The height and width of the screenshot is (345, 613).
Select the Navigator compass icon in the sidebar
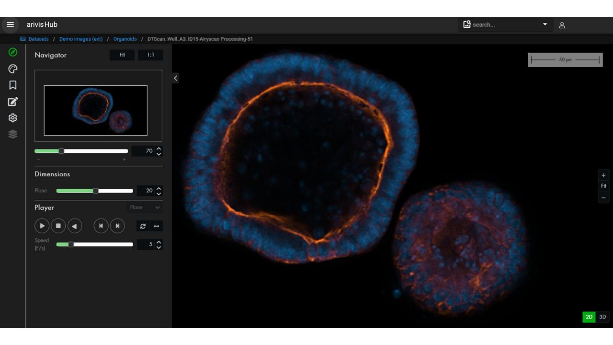tap(12, 53)
